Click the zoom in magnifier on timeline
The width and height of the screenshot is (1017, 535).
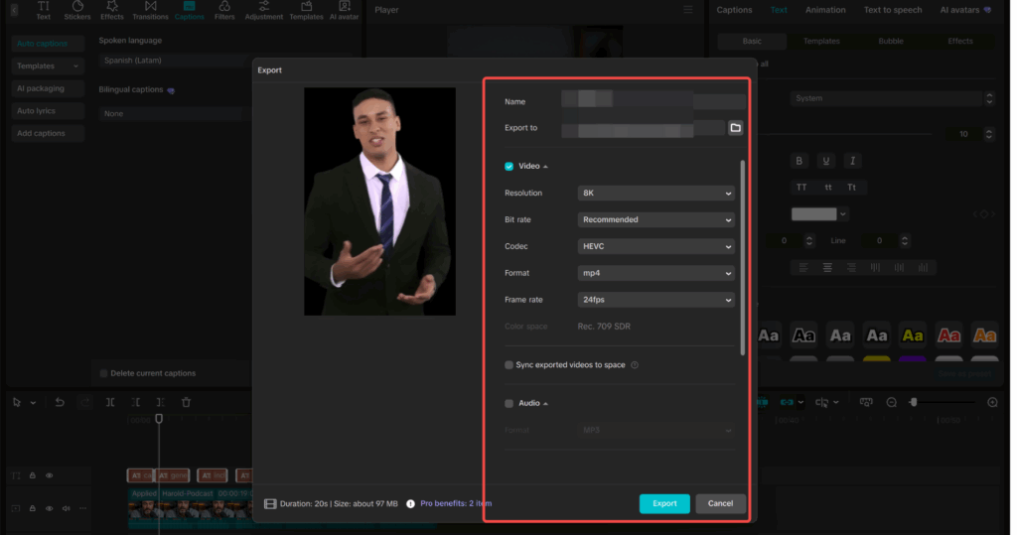pos(992,403)
